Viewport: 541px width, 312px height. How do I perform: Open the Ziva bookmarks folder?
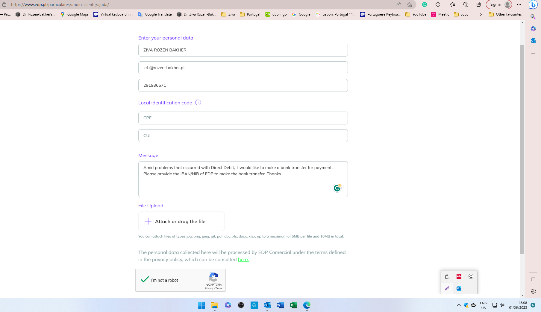[x=228, y=14]
